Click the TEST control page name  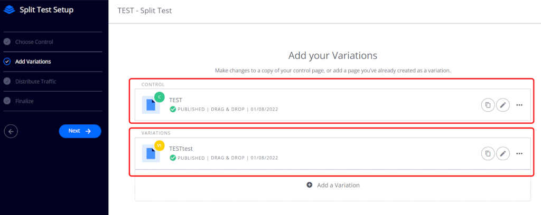(x=176, y=100)
